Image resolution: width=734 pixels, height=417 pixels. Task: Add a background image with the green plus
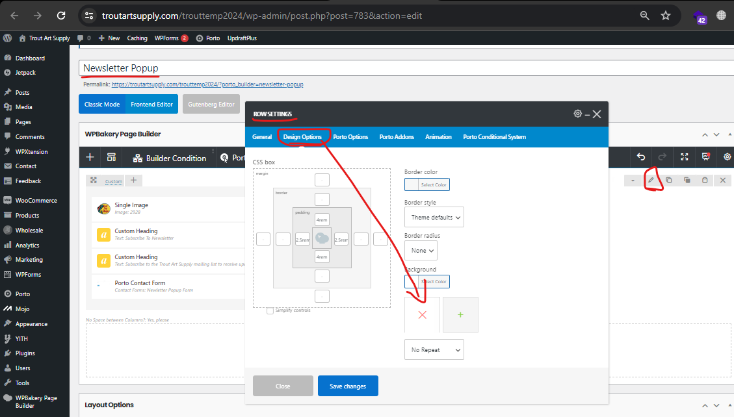460,314
